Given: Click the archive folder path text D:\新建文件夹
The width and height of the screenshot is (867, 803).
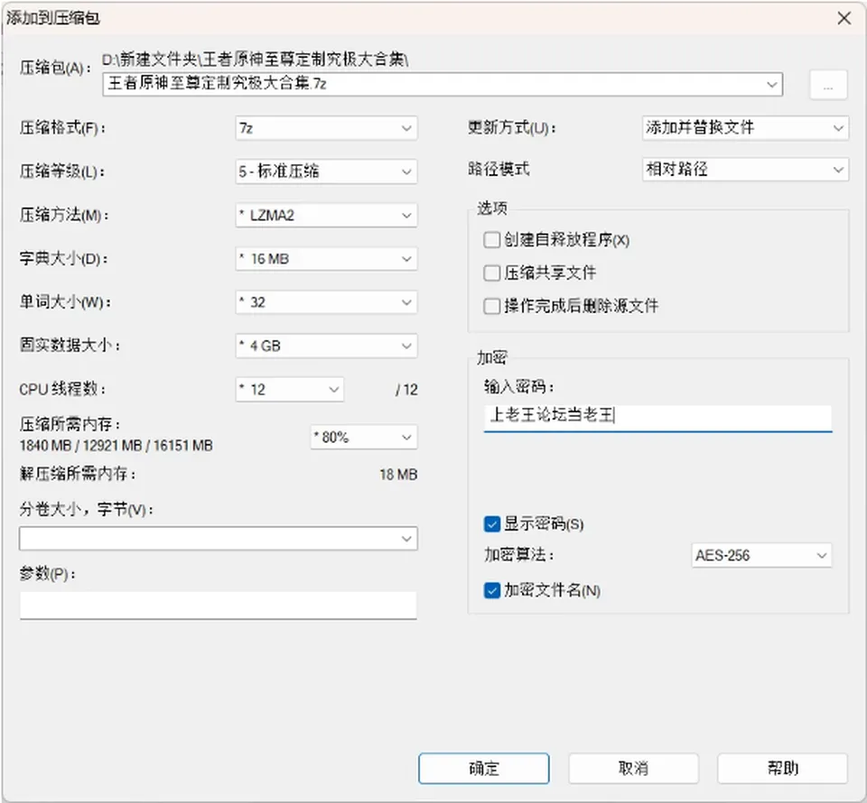Looking at the screenshot, I should tap(255, 59).
